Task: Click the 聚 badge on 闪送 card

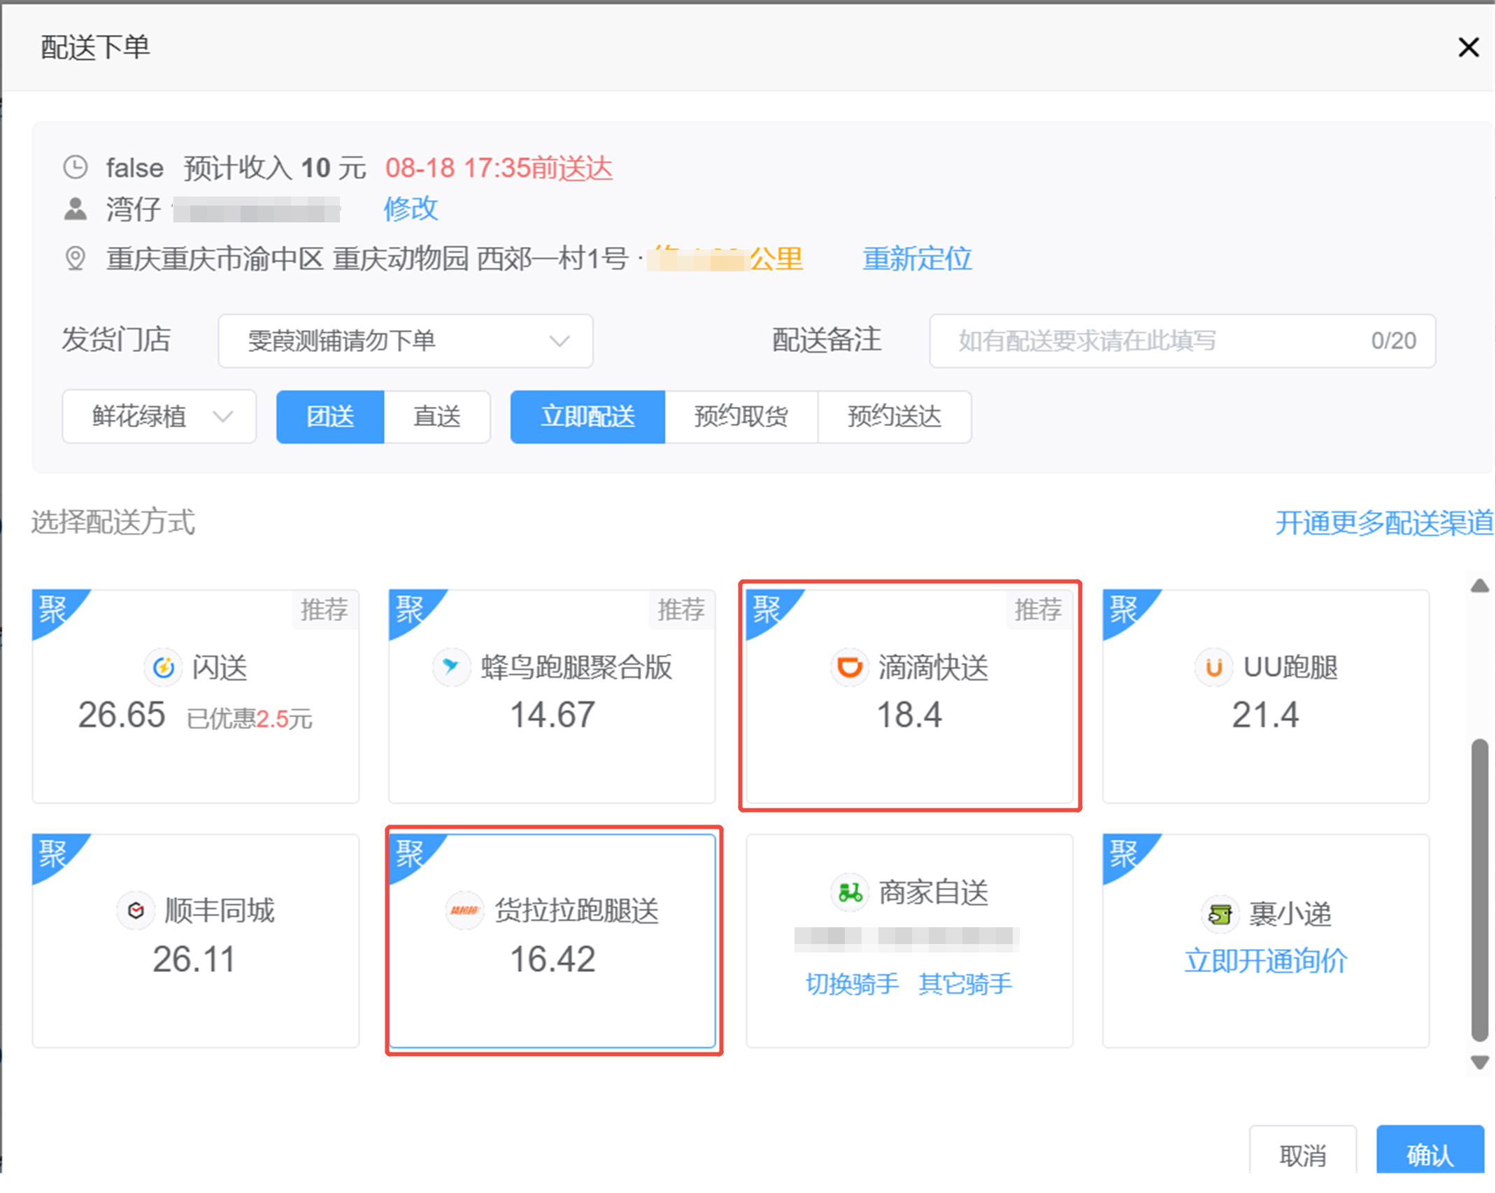Action: coord(54,609)
